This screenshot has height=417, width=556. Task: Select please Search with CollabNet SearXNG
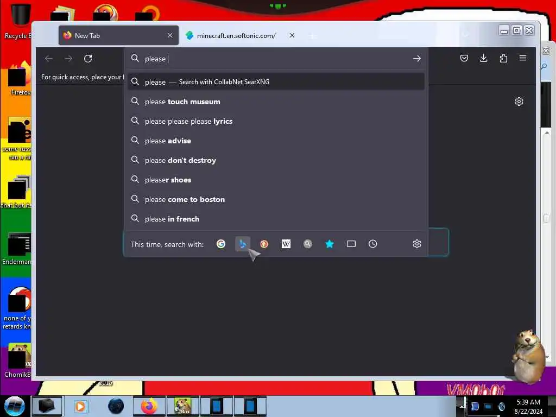point(276,82)
